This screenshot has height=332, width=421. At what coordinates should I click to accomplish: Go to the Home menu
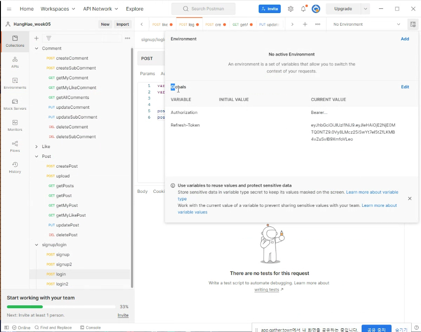27,9
